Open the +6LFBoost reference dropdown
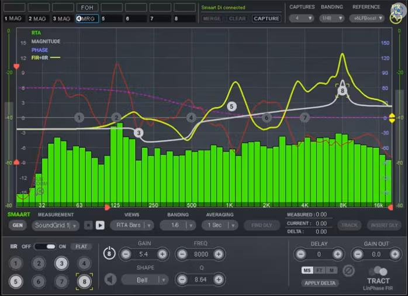Screen dimensions: 408x296 click(x=367, y=18)
